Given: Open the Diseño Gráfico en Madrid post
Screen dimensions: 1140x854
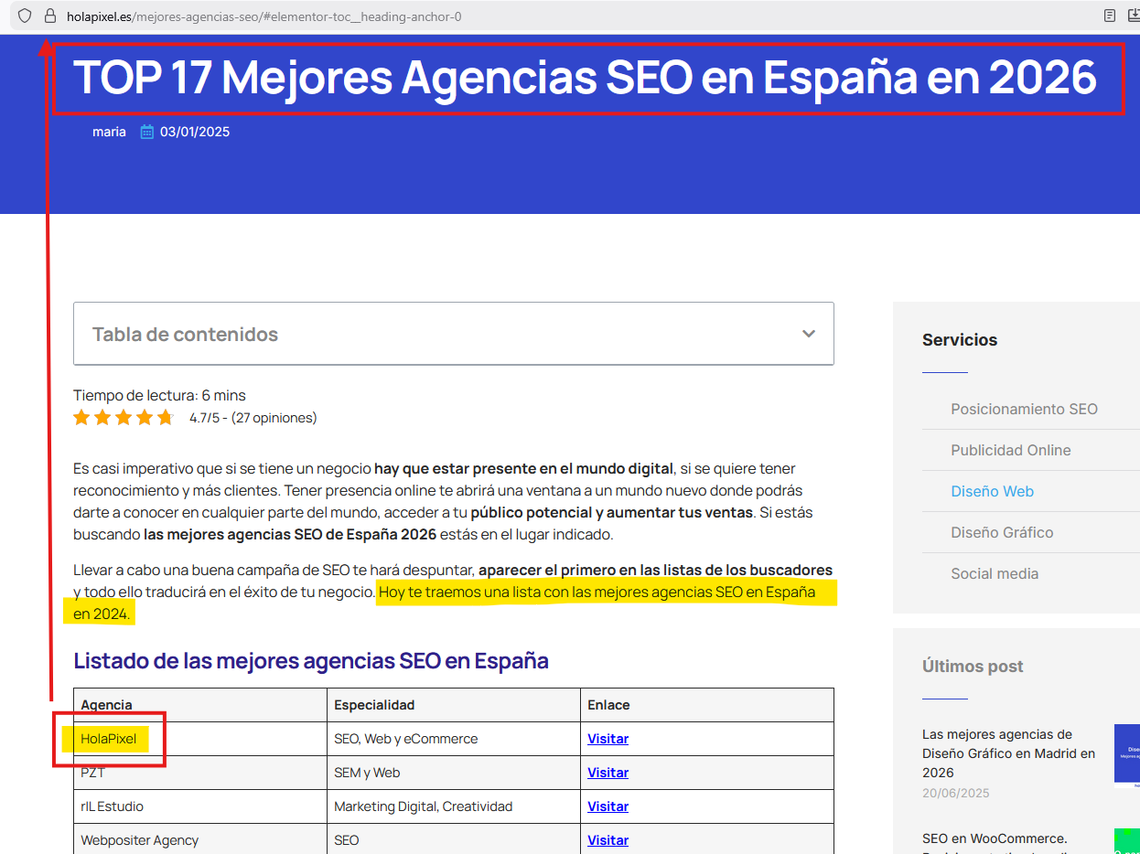Looking at the screenshot, I should point(1007,753).
